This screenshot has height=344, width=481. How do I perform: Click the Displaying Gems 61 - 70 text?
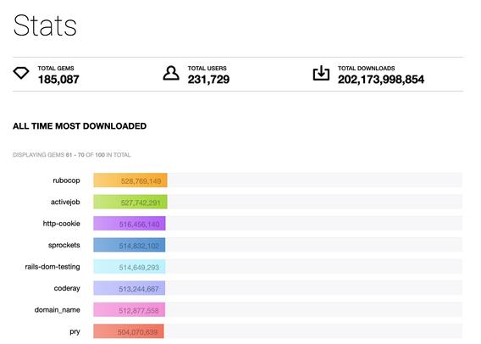pyautogui.click(x=72, y=155)
